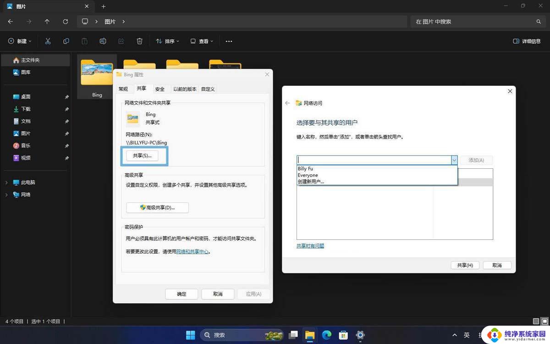The width and height of the screenshot is (550, 344).
Task: Switch to the 以前的版本 tab
Action: point(185,89)
